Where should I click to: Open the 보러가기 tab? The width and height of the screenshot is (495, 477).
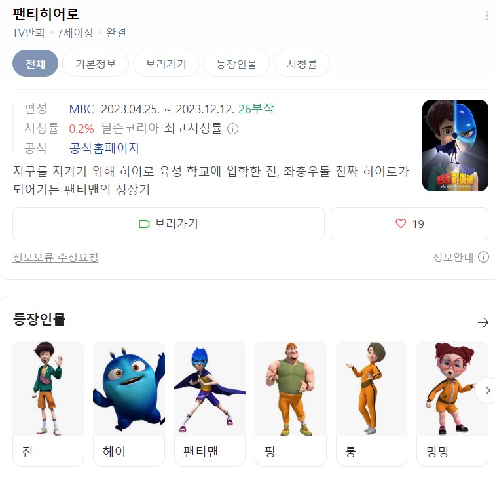tap(166, 64)
